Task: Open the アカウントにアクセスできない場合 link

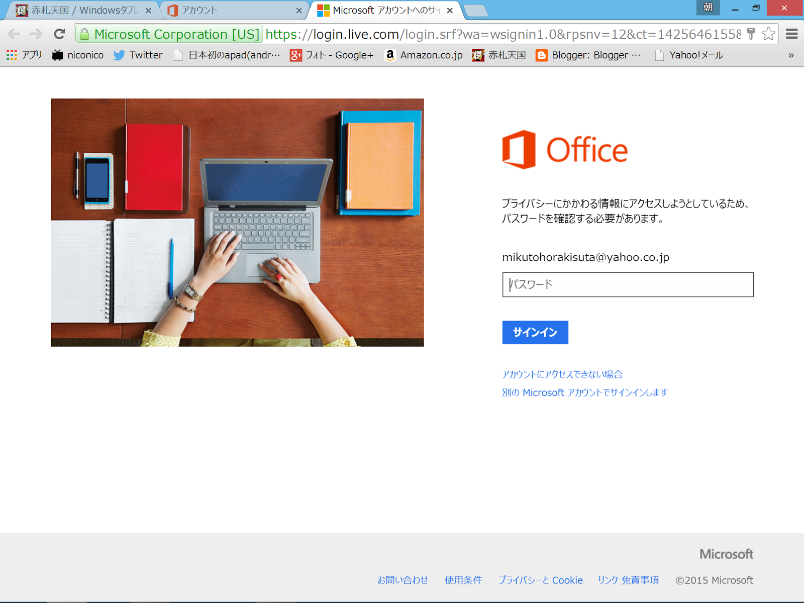Action: coord(562,374)
